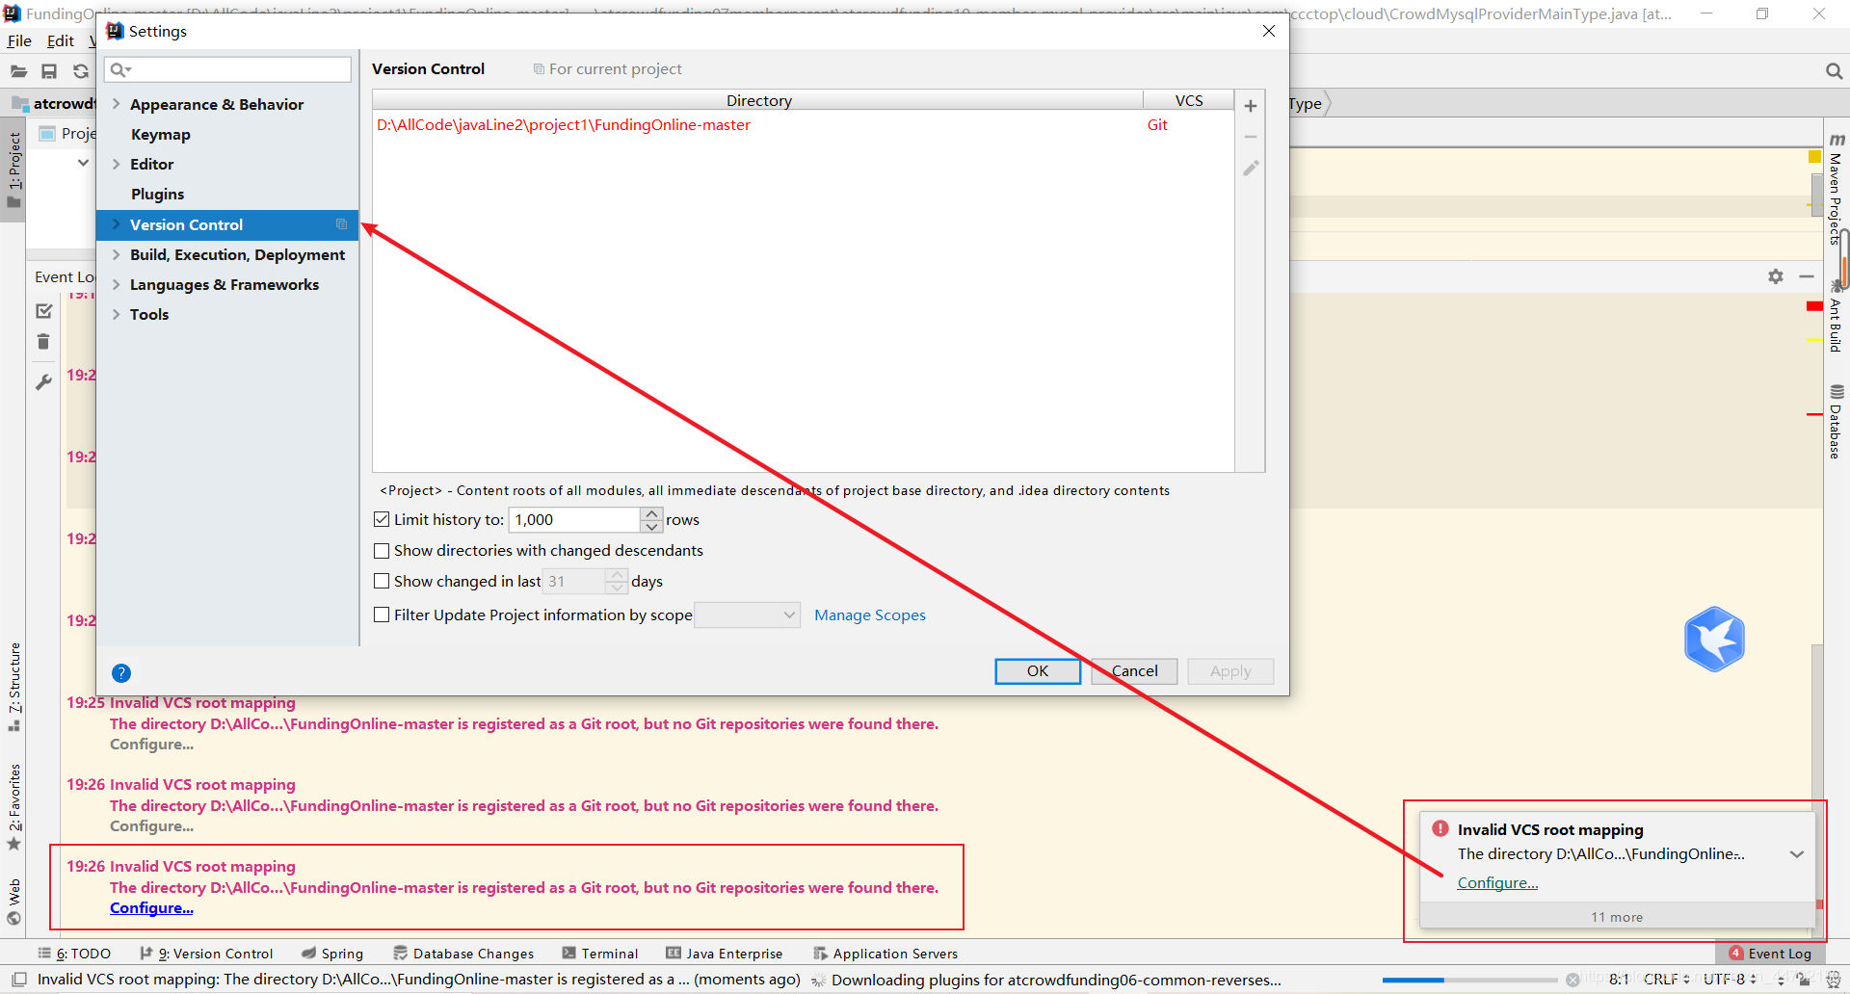This screenshot has width=1850, height=994.
Task: Click the pencil edit icon beside VCS list
Action: pos(1250,168)
